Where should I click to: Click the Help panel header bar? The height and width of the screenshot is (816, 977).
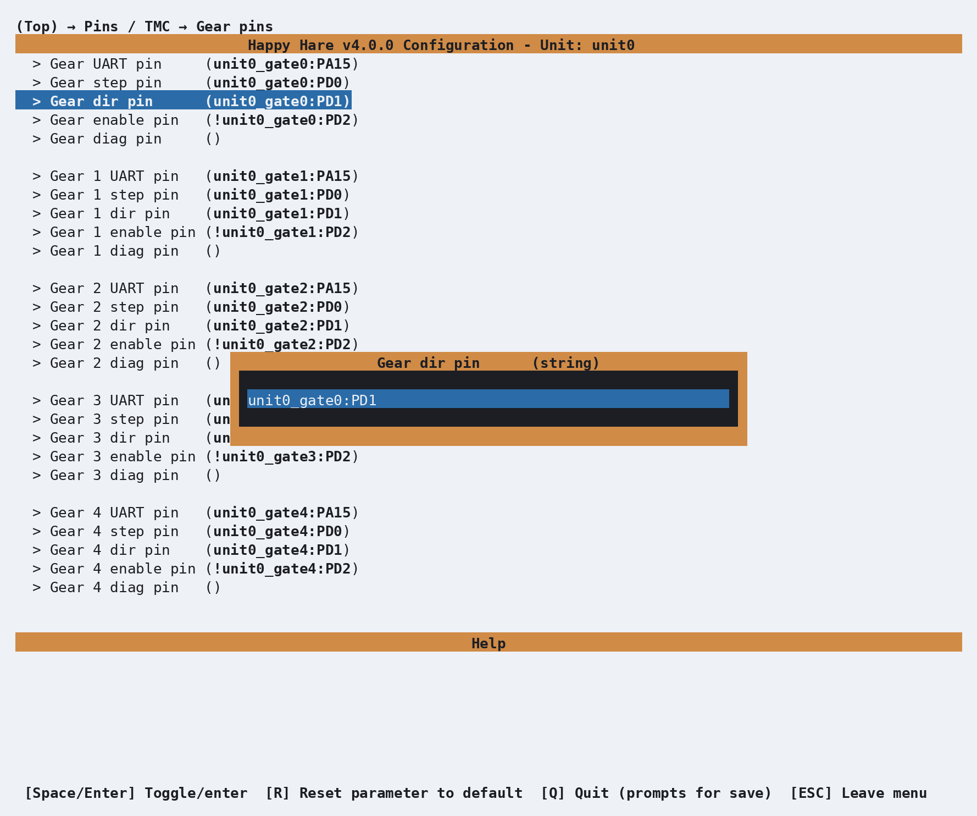click(x=488, y=642)
